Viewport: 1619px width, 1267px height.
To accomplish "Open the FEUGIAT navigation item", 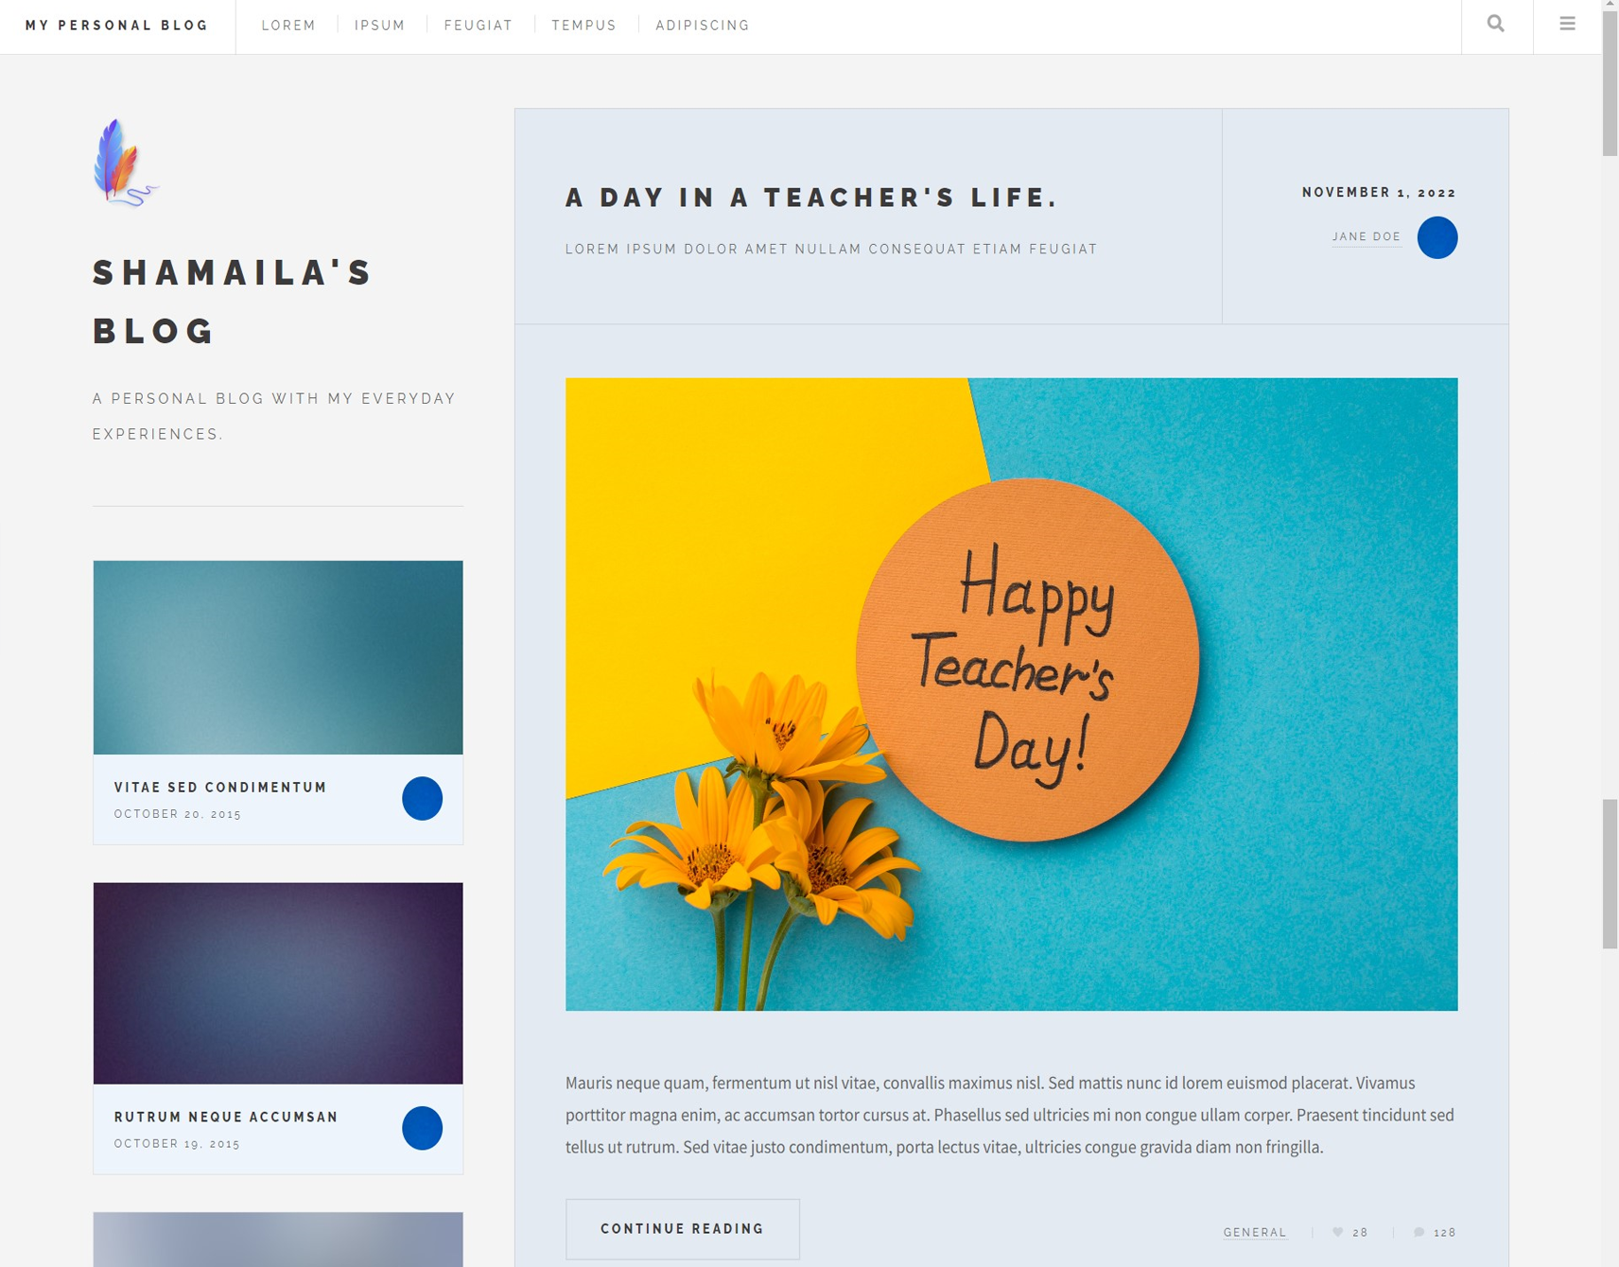I will pos(479,26).
